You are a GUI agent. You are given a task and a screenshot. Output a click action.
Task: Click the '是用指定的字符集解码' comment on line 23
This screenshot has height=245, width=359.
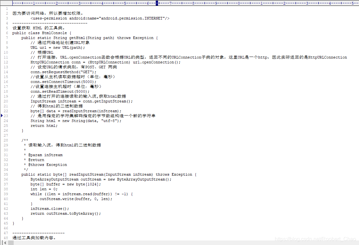click(93, 116)
